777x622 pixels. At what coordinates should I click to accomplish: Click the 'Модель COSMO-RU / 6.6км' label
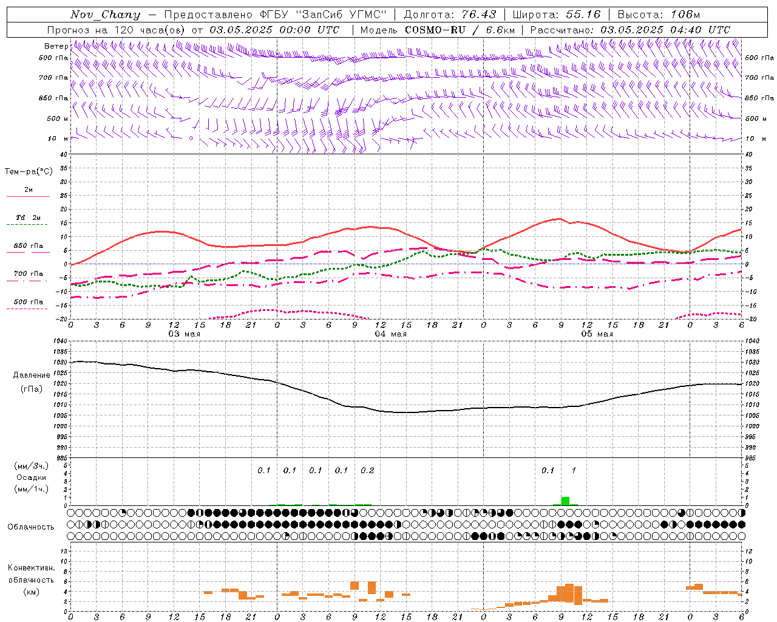[x=438, y=30]
